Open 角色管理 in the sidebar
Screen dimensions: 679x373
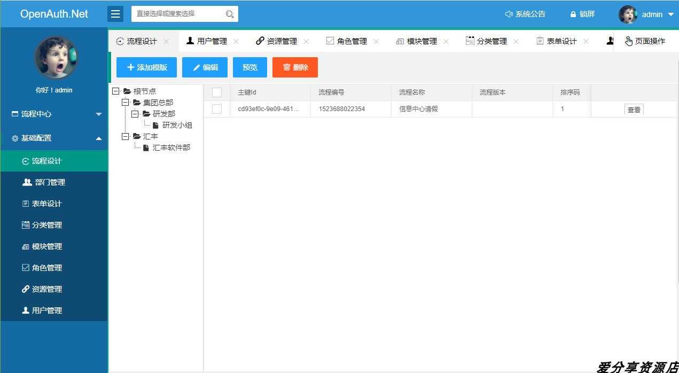tap(54, 268)
